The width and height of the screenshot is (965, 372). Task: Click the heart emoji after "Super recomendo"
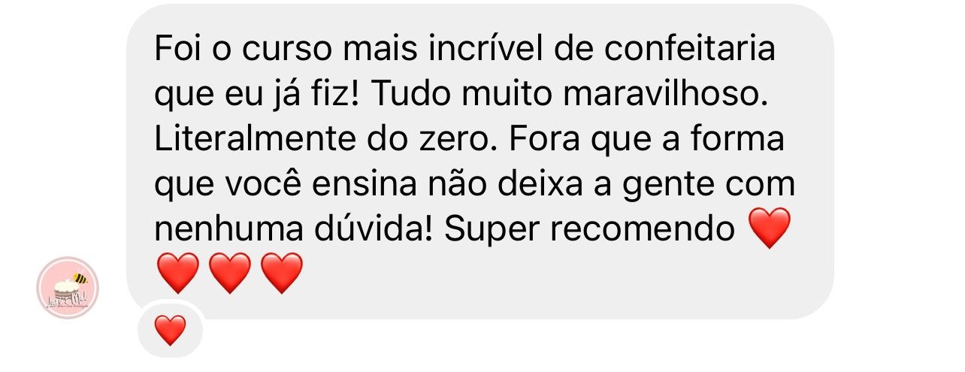(770, 228)
